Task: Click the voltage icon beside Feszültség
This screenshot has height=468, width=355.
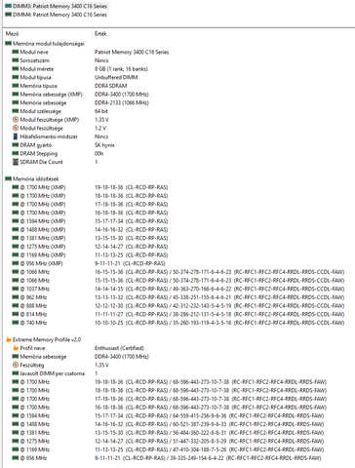Action: pos(16,365)
